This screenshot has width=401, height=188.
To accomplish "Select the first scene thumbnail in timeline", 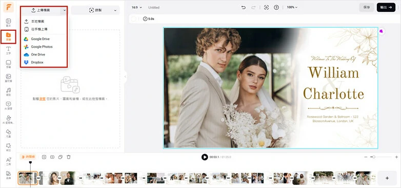I will (28, 178).
